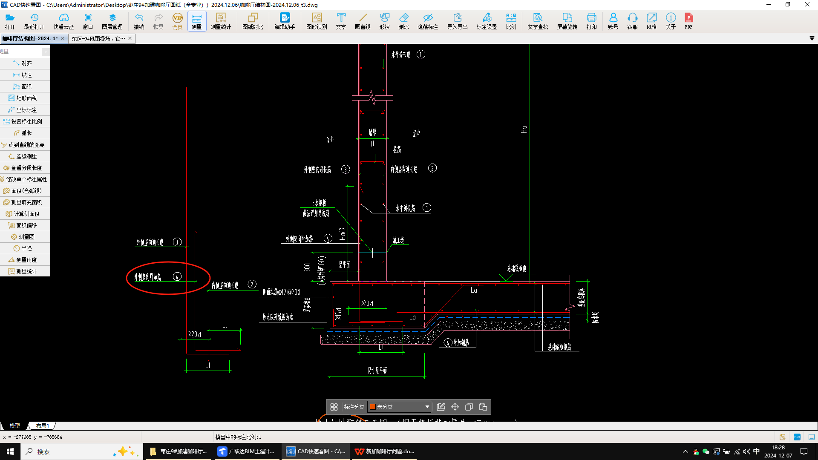Export drawing to PDF

tap(688, 21)
